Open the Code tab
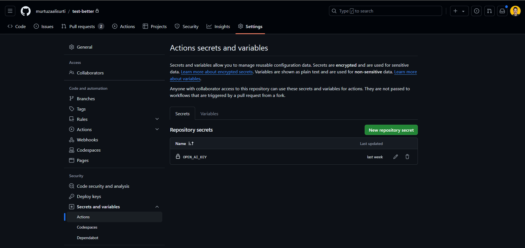The image size is (525, 248). [17, 26]
